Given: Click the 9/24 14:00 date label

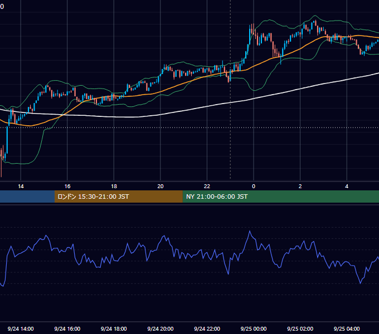Looking at the screenshot, I should 21,328.
